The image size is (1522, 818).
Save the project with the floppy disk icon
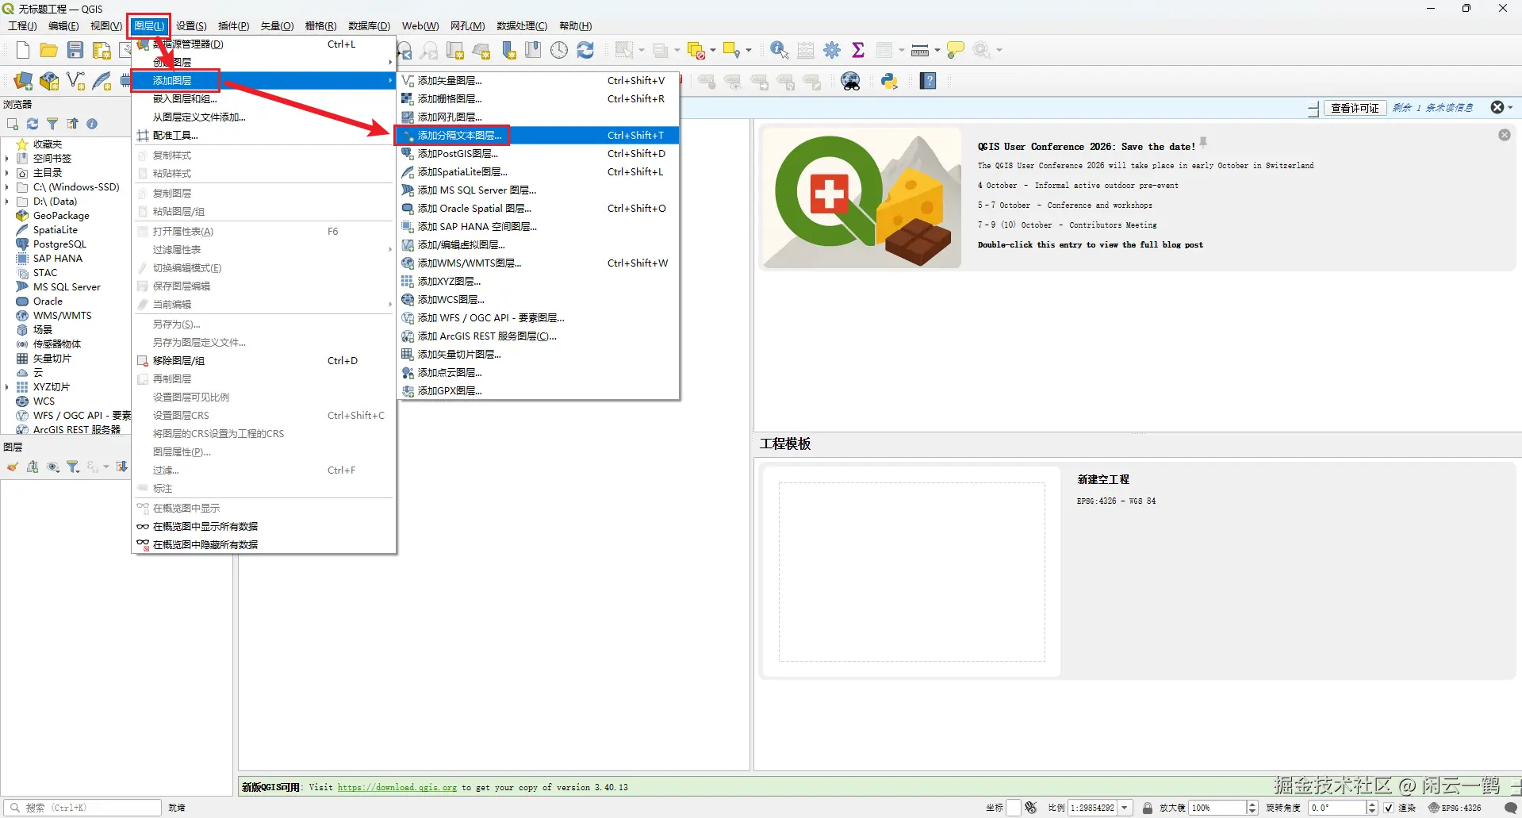pyautogui.click(x=75, y=51)
